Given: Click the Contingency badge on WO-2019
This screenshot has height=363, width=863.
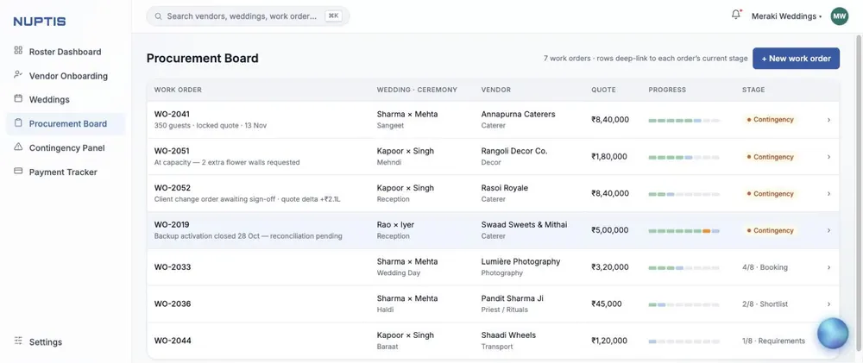Looking at the screenshot, I should click(770, 230).
